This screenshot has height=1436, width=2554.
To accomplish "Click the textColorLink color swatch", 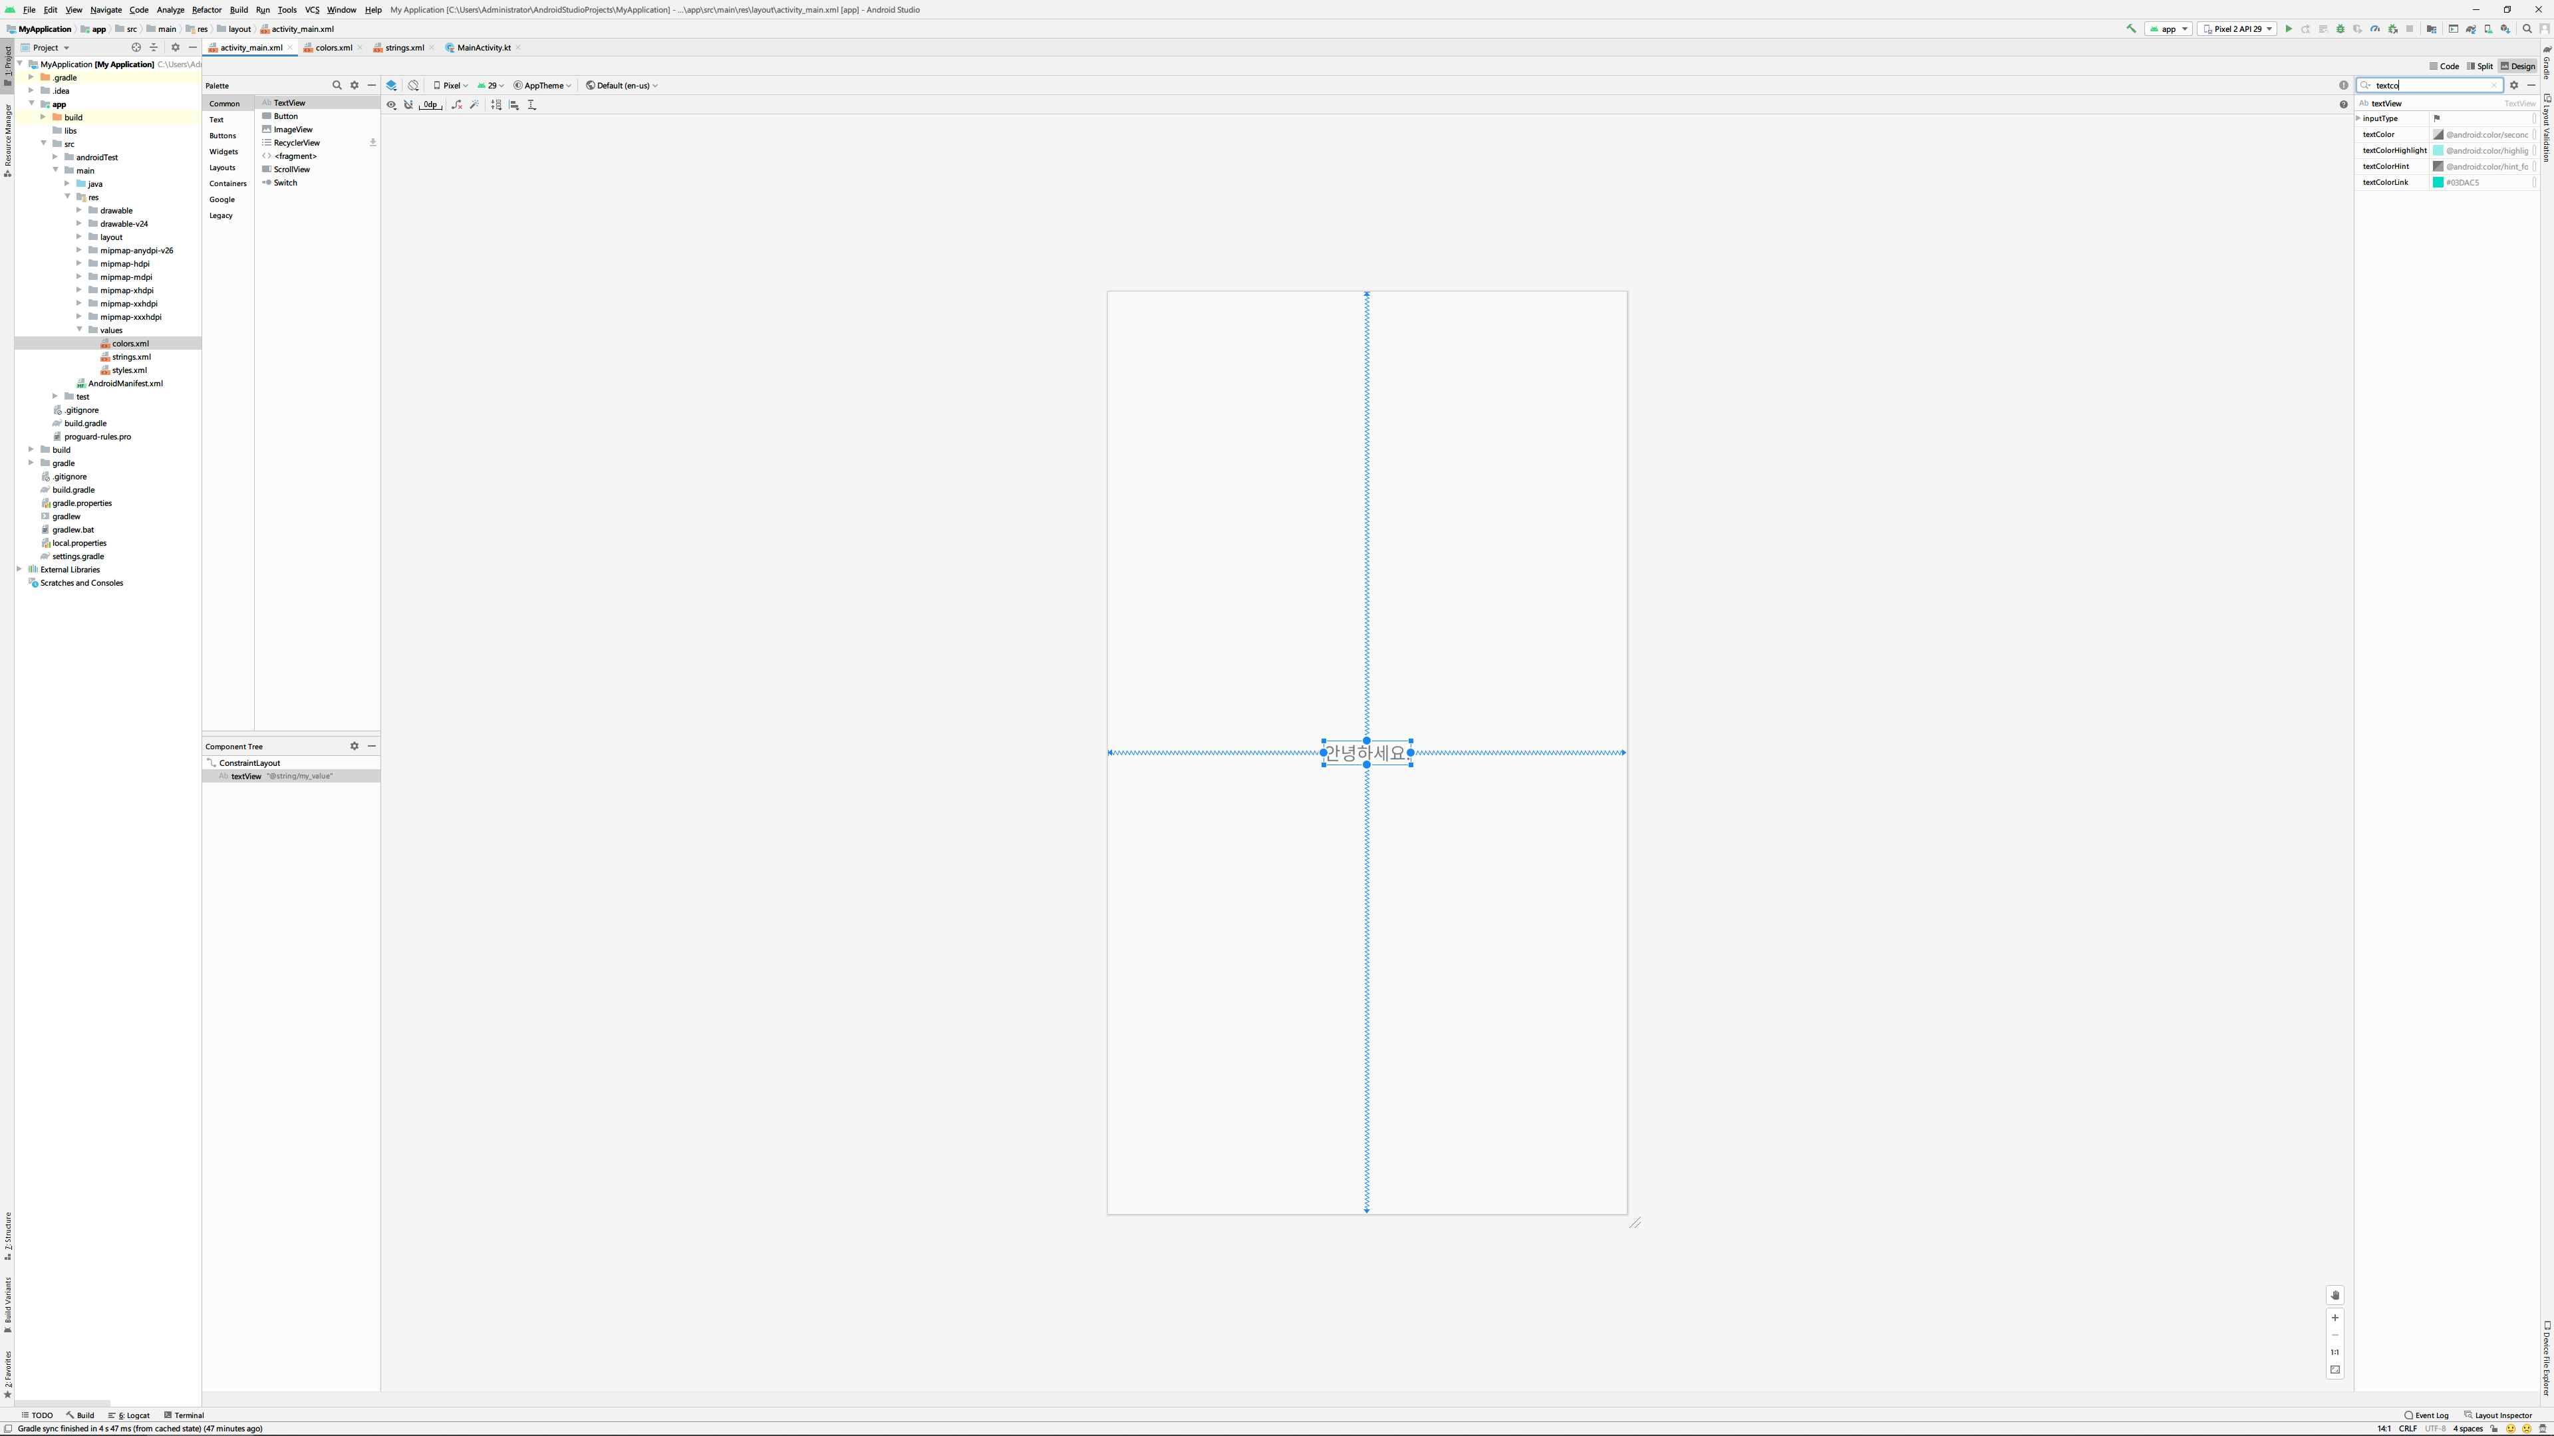I will (x=2438, y=182).
